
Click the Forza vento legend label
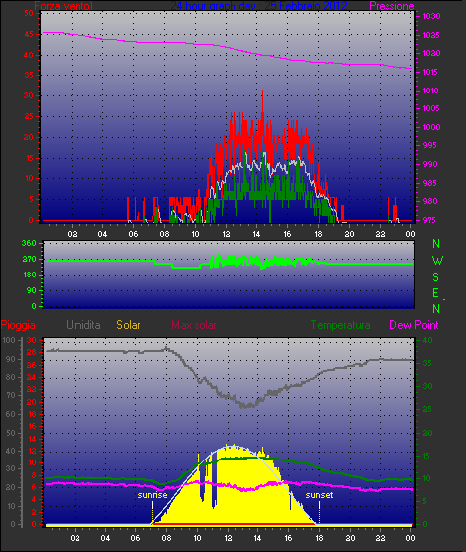tap(64, 6)
